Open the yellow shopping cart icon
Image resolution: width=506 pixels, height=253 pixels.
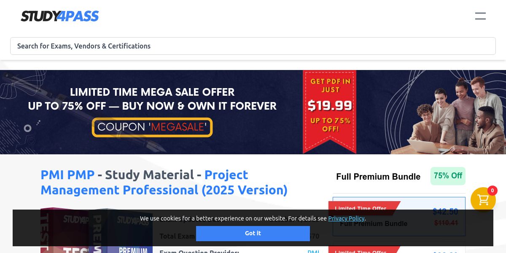(483, 200)
